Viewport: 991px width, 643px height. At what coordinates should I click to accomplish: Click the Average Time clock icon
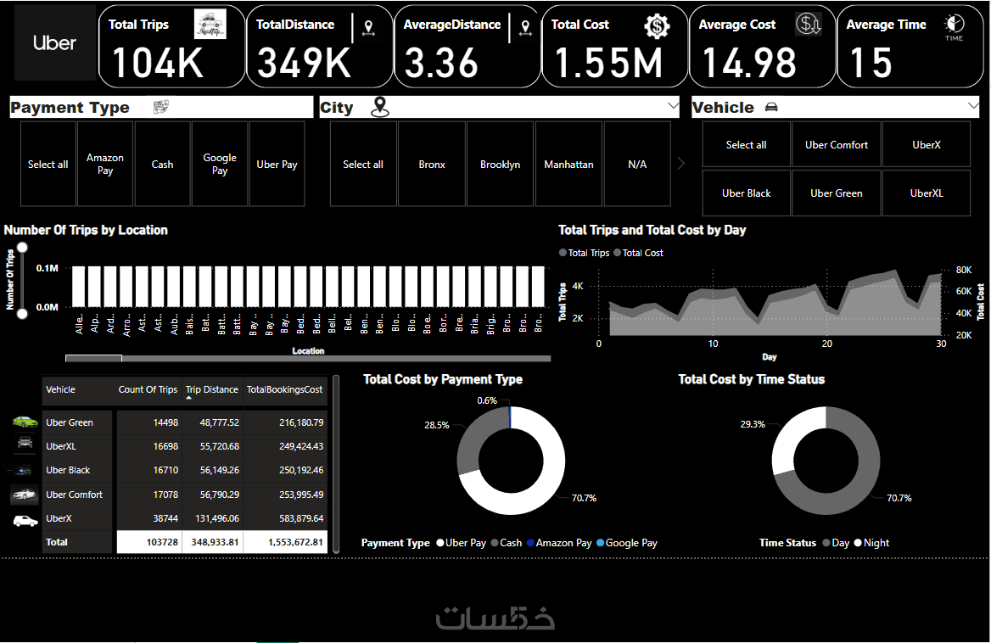pyautogui.click(x=955, y=27)
